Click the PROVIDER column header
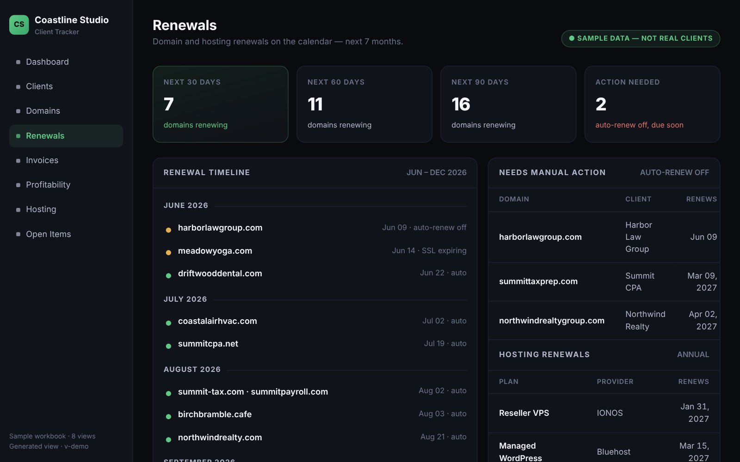This screenshot has width=740, height=462. pos(615,382)
